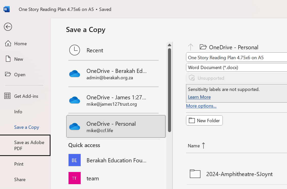Expand More options for saving

pyautogui.click(x=201, y=106)
